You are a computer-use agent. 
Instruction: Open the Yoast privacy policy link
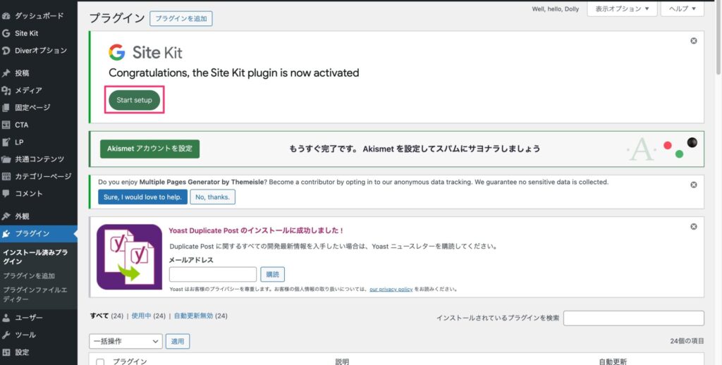point(391,289)
